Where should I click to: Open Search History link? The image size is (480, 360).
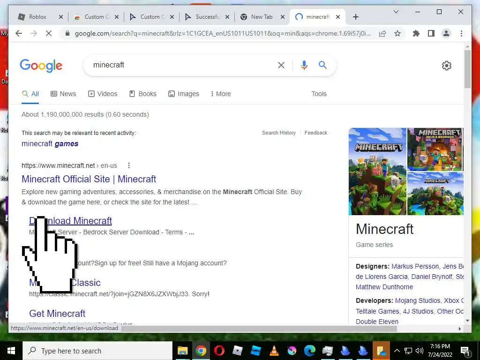coord(279,133)
